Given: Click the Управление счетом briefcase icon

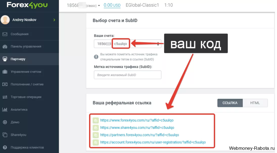Looking at the screenshot, I should pos(5,72).
